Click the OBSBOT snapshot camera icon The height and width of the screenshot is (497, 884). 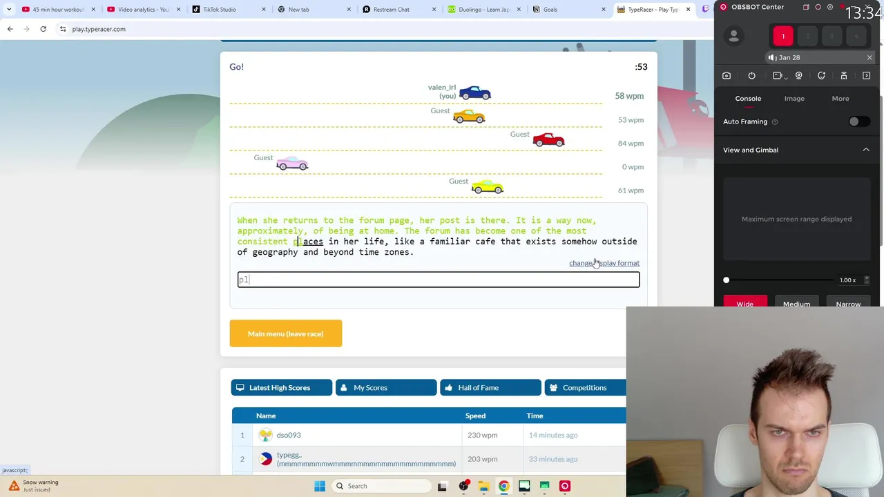click(727, 76)
